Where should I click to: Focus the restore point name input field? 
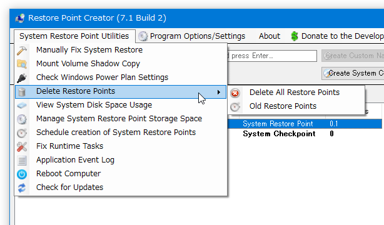click(272, 56)
